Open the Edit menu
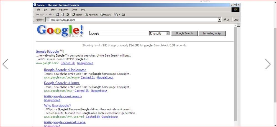The width and height of the screenshot is (277, 127). 46,9
